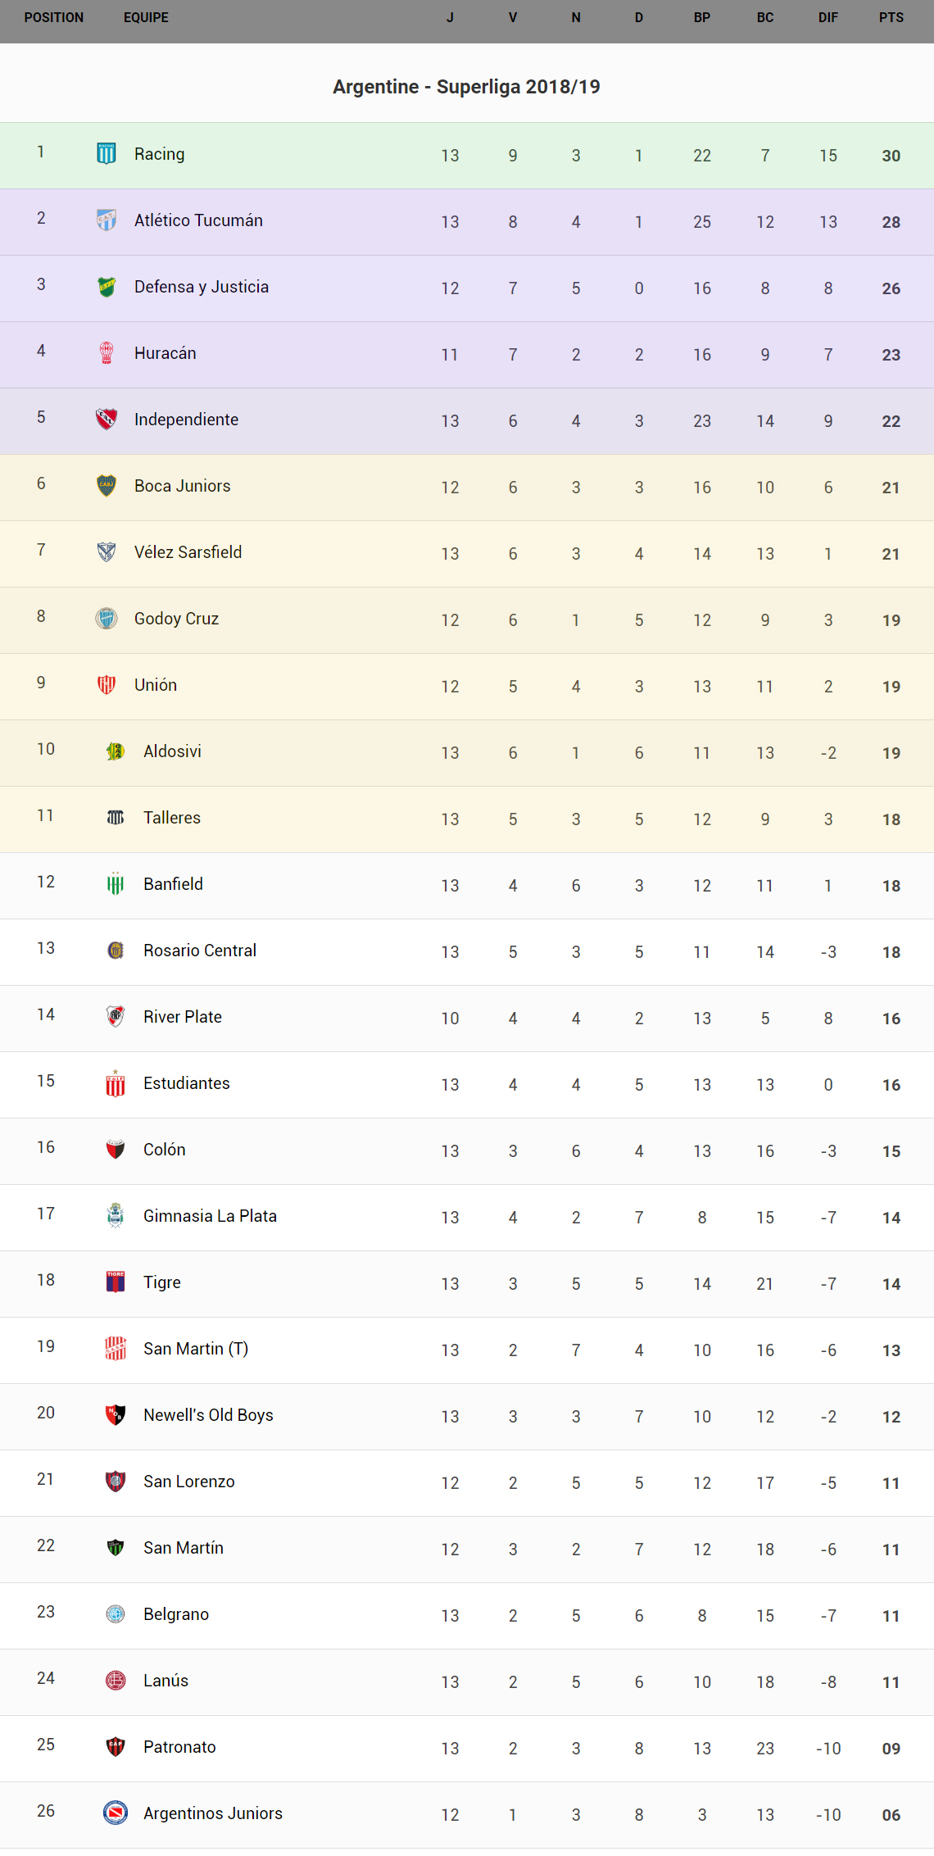Click the POSITION column header
This screenshot has width=934, height=1856.
pyautogui.click(x=54, y=17)
